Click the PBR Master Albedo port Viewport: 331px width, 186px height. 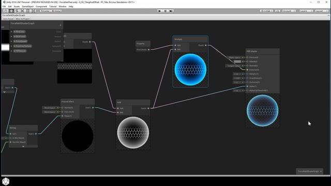pos(247,61)
